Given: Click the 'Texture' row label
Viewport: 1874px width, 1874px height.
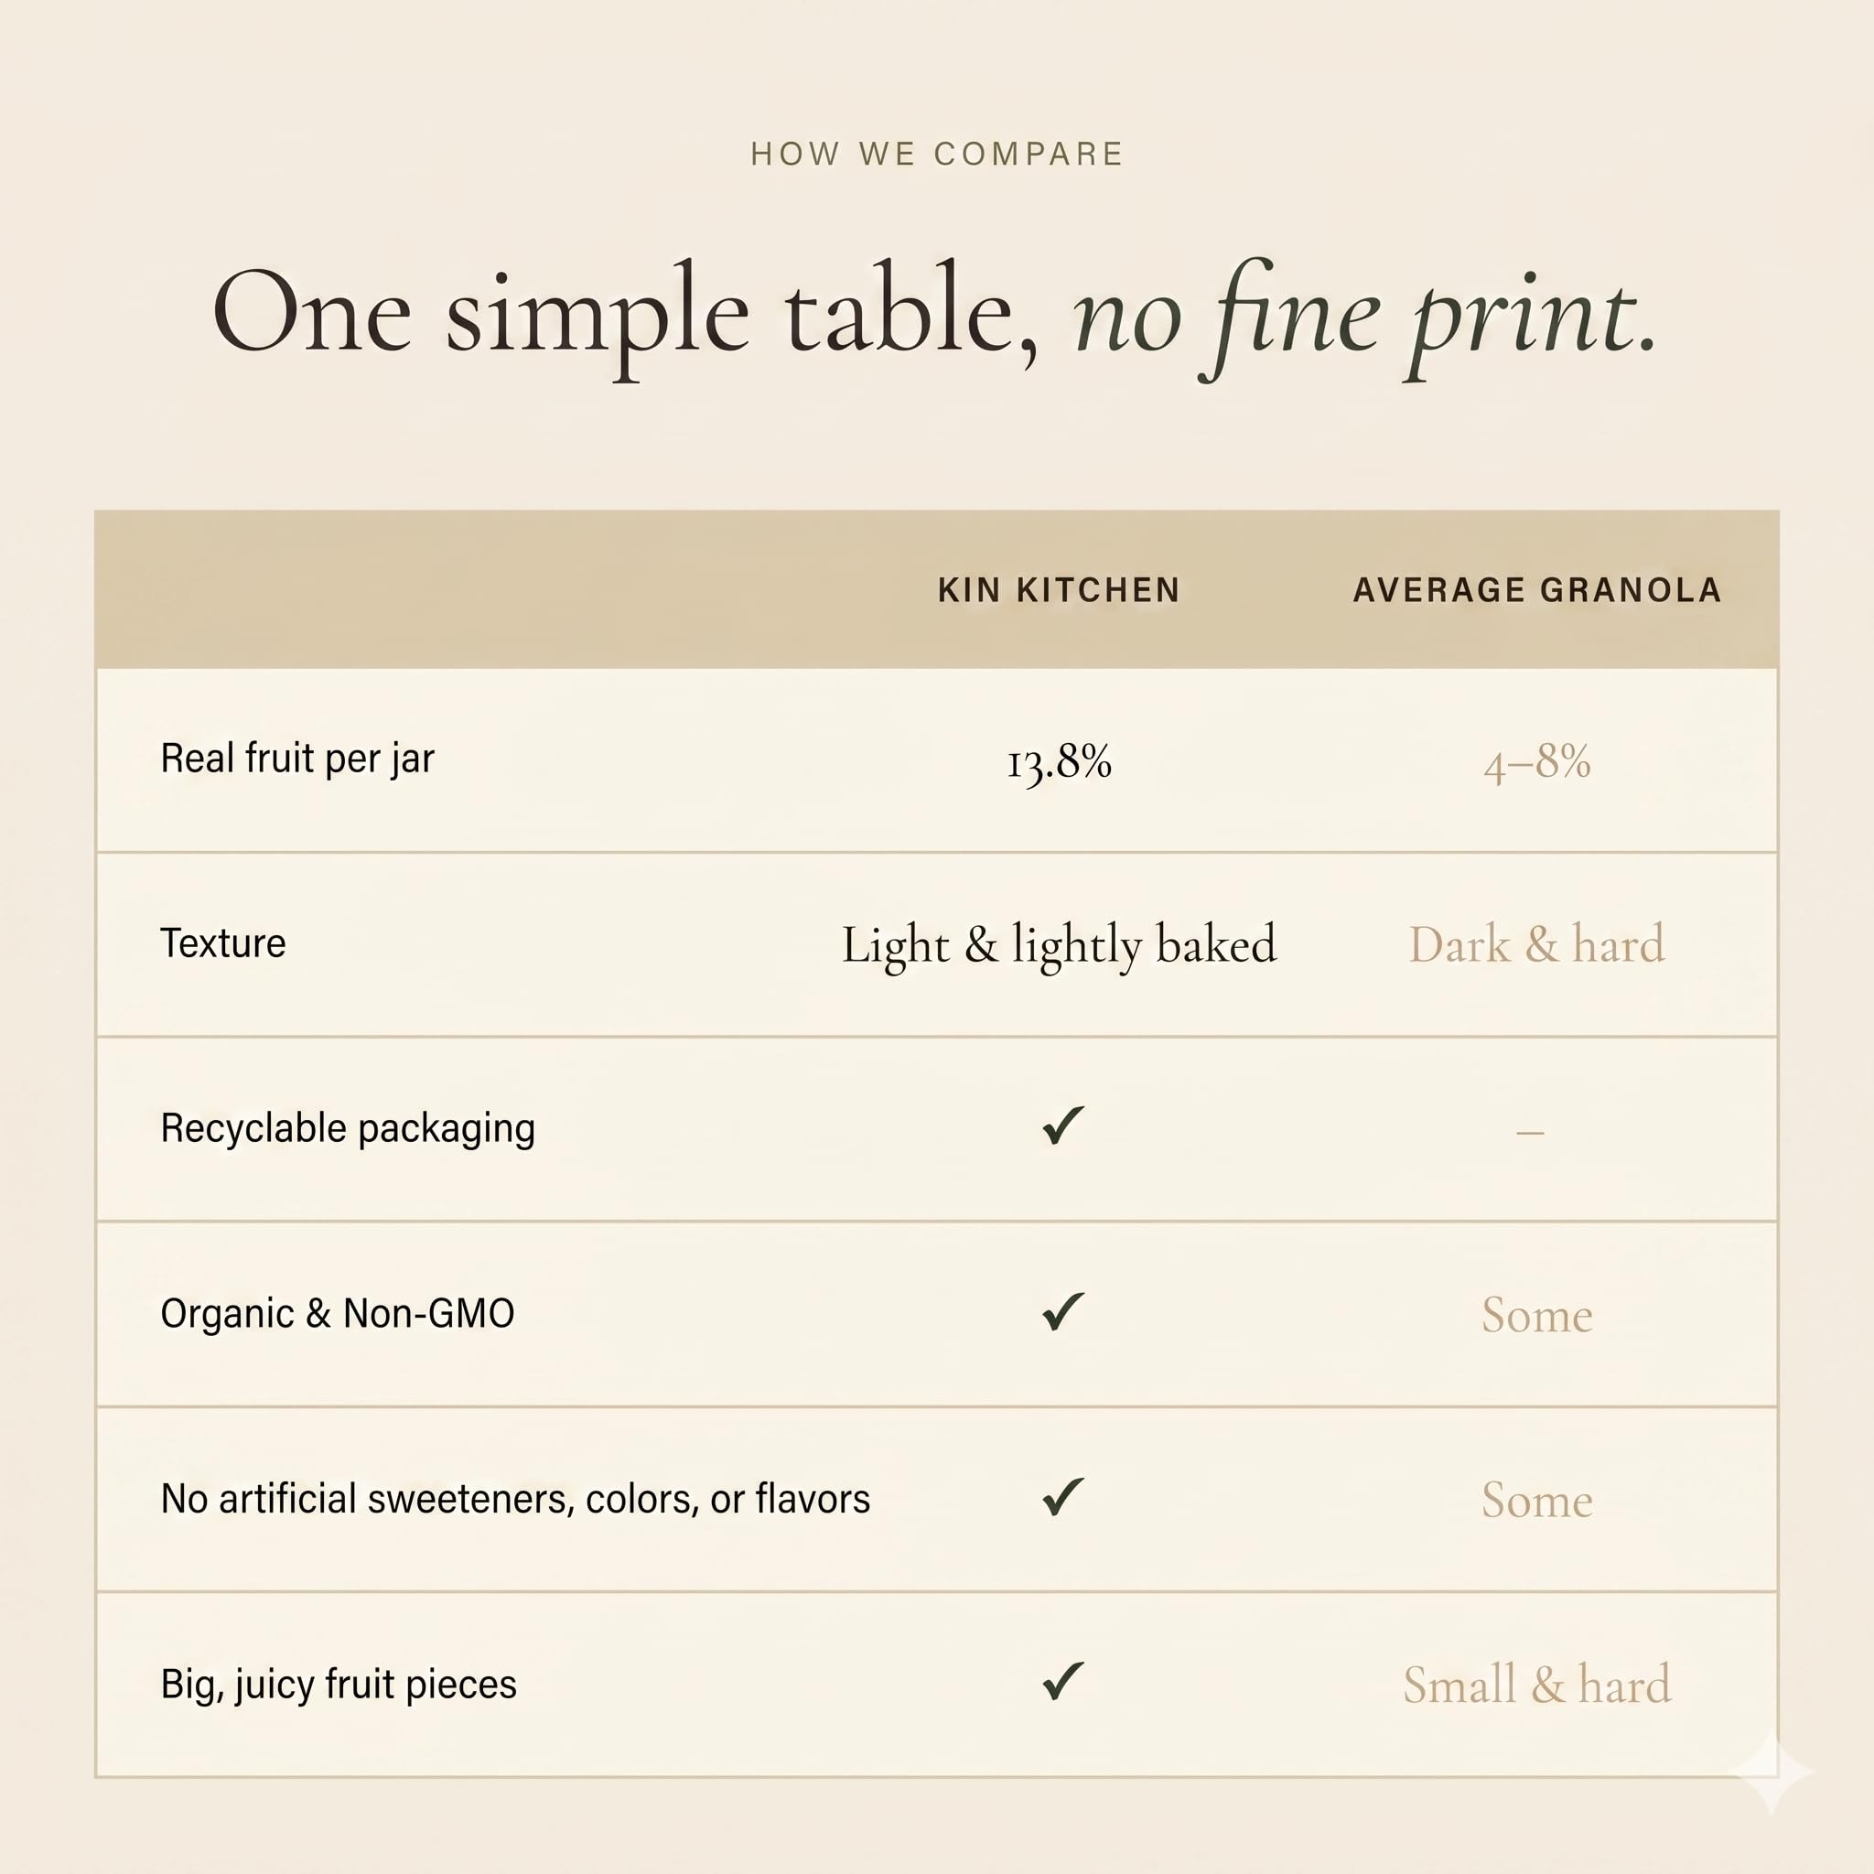Looking at the screenshot, I should (223, 942).
